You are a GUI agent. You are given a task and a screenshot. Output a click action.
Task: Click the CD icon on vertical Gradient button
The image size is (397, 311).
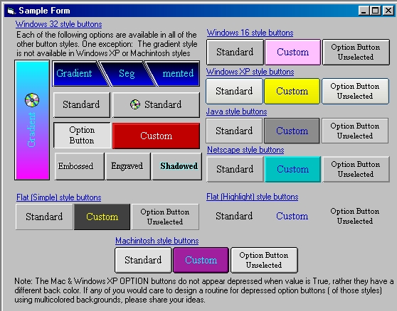32,100
